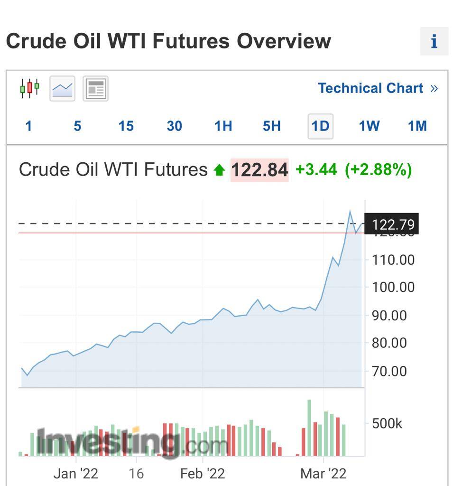Open the news table view icon
The height and width of the screenshot is (486, 462).
click(x=95, y=89)
